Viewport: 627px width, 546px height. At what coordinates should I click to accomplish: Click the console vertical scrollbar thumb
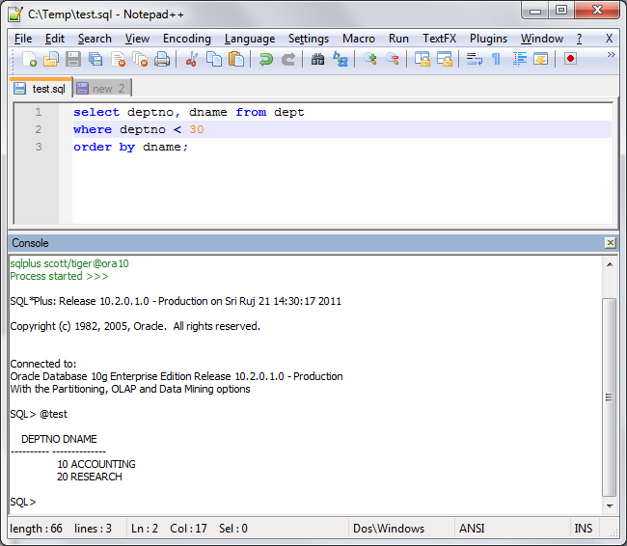[609, 396]
